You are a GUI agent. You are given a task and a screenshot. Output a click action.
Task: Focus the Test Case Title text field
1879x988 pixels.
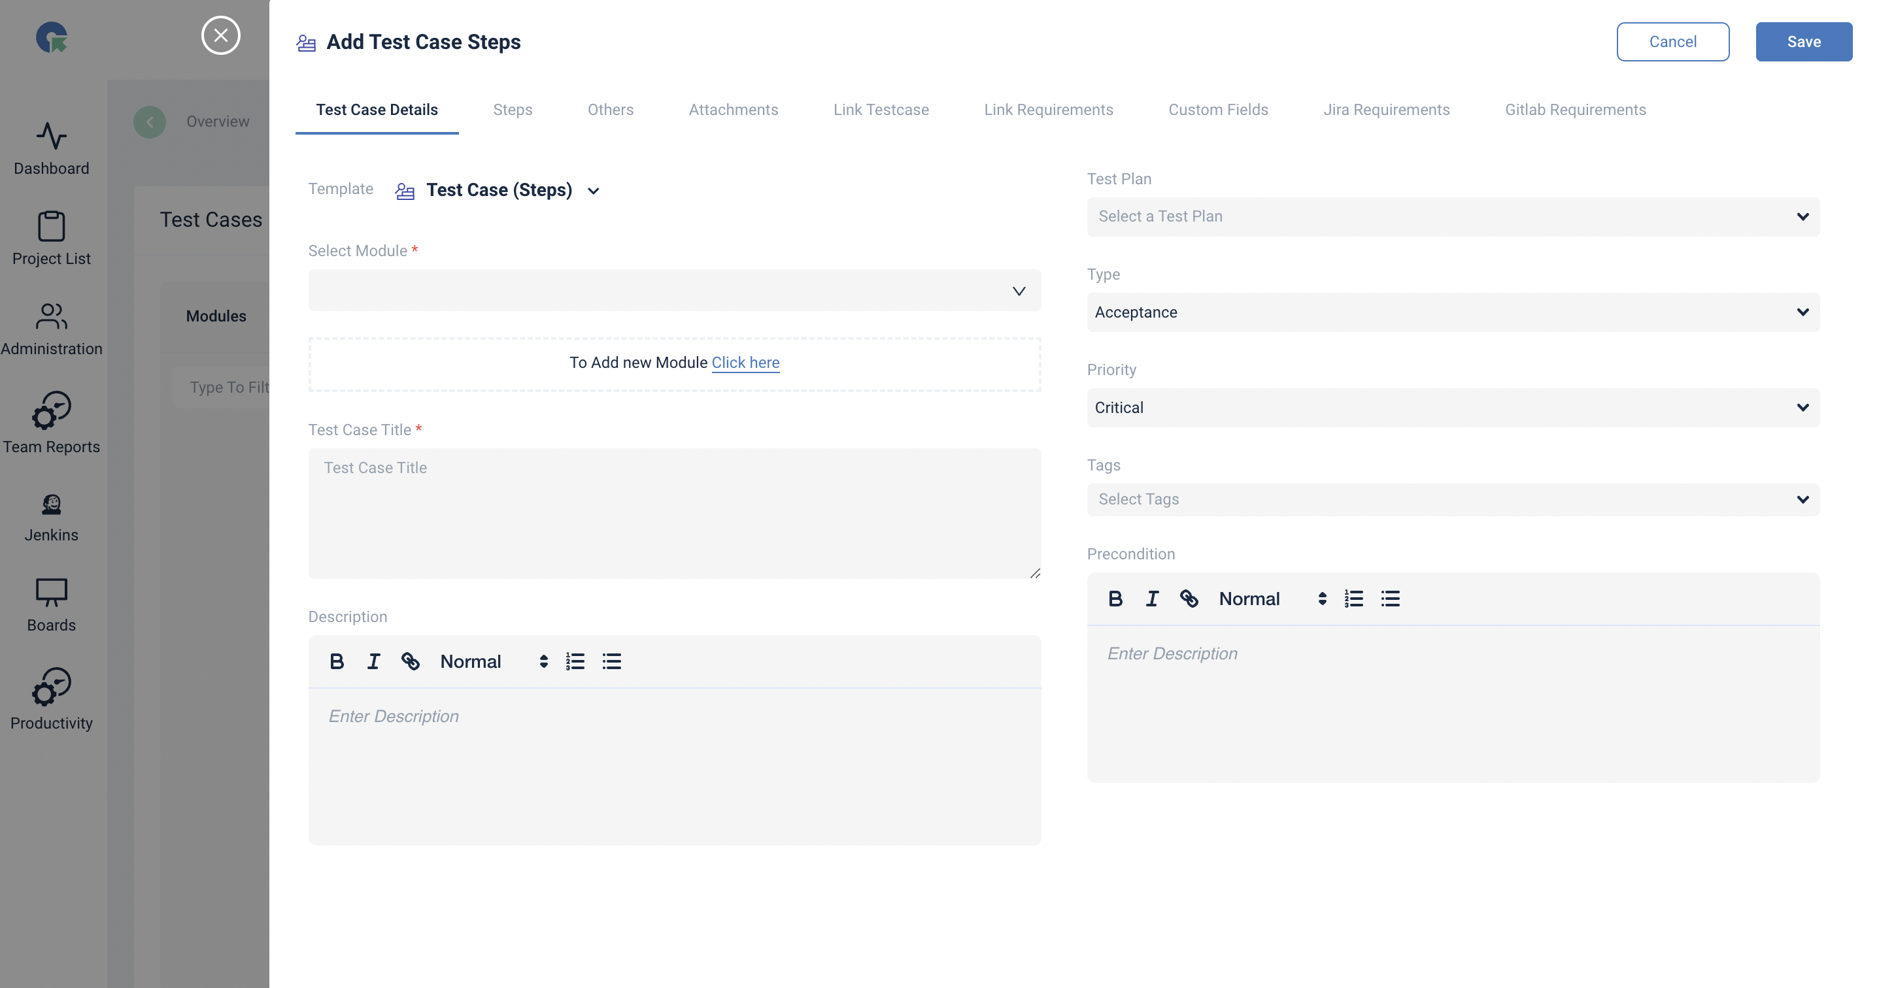click(x=674, y=512)
